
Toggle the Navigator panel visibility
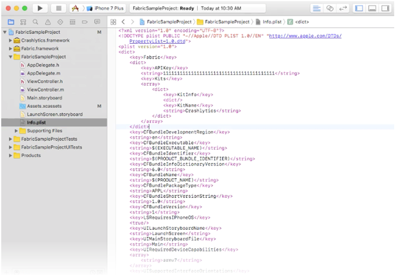359,9
